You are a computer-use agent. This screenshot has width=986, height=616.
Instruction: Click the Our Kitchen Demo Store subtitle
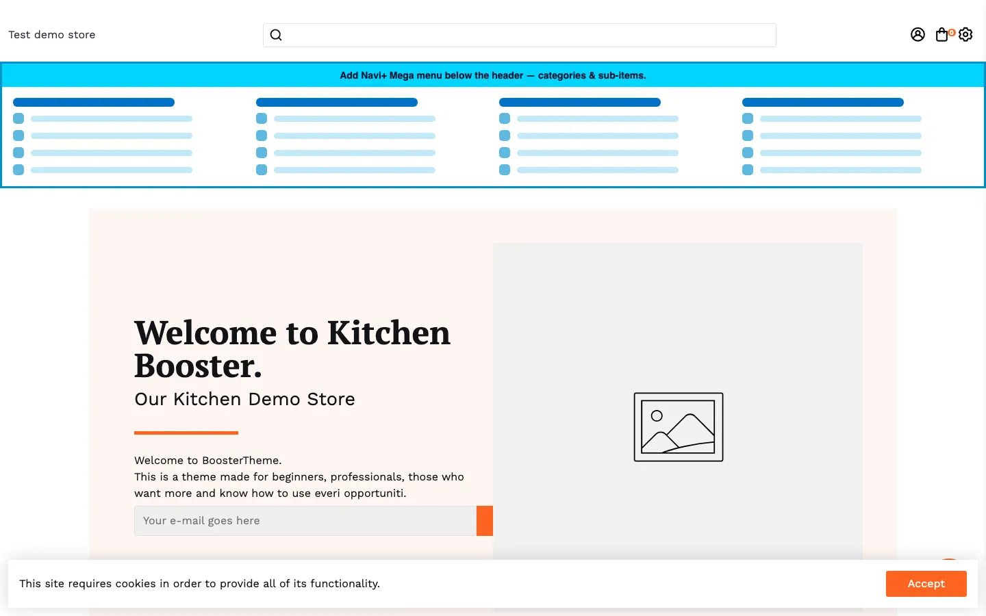click(x=244, y=399)
